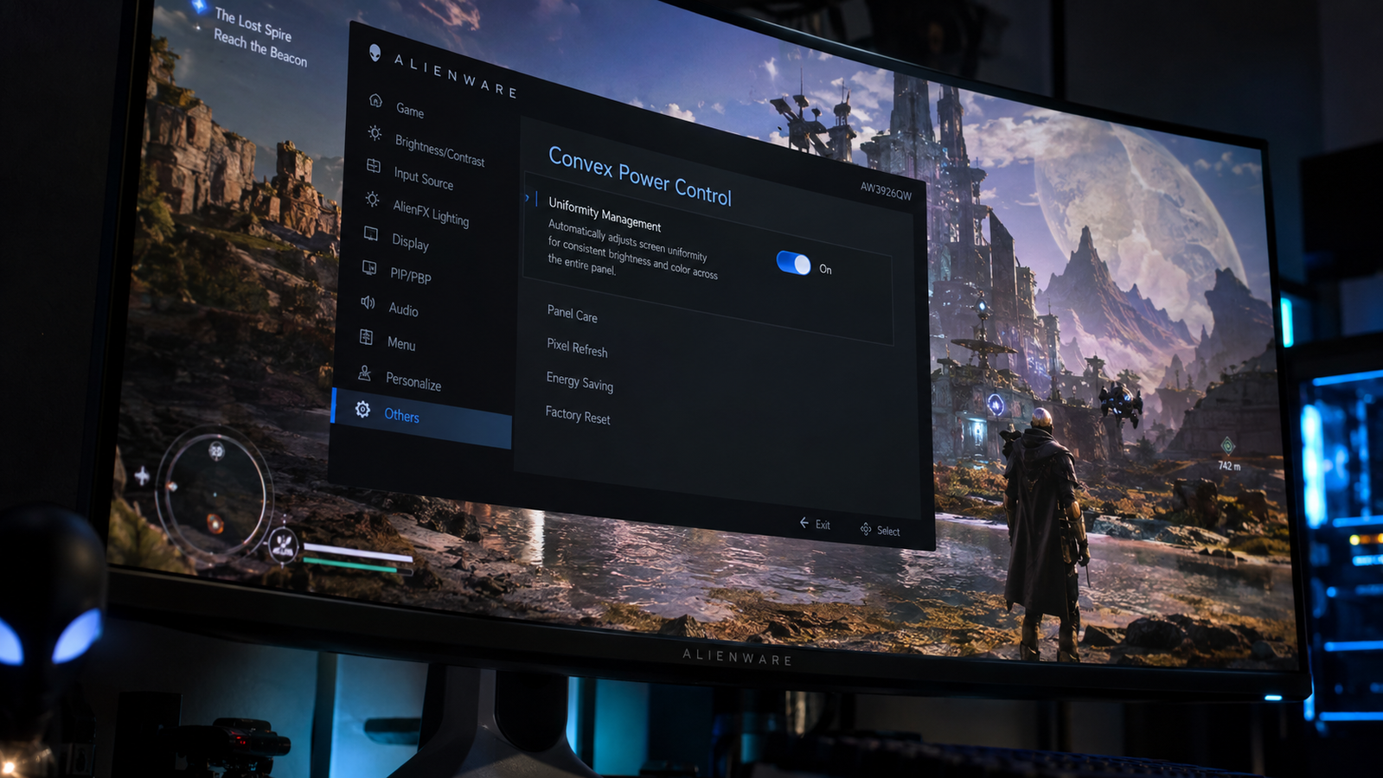
Task: Click the Select label
Action: click(x=888, y=531)
